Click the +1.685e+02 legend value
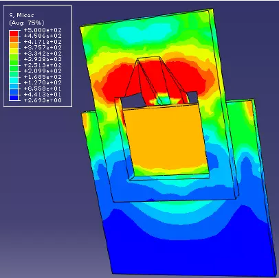 (x=43, y=77)
